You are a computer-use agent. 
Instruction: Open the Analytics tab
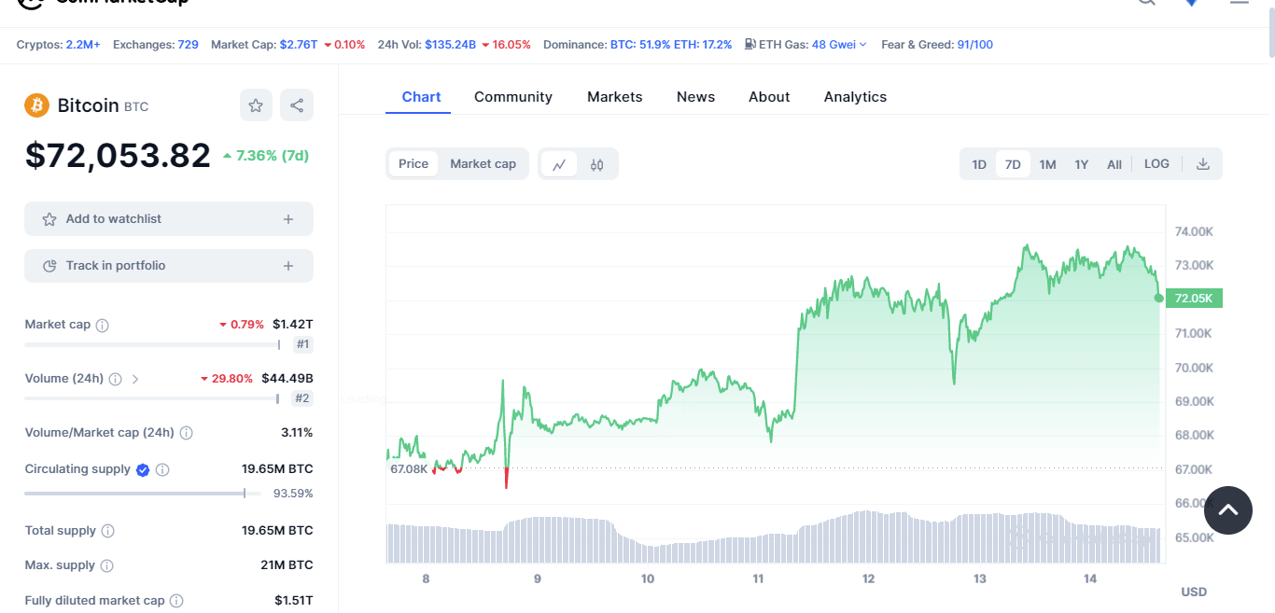click(x=856, y=97)
